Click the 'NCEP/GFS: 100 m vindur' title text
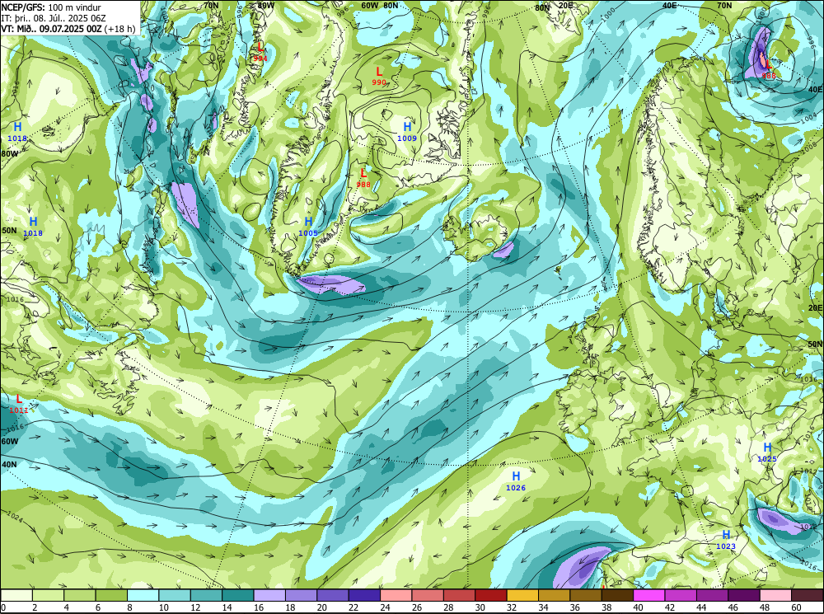Viewport: 824px width, 614px height. [51, 7]
